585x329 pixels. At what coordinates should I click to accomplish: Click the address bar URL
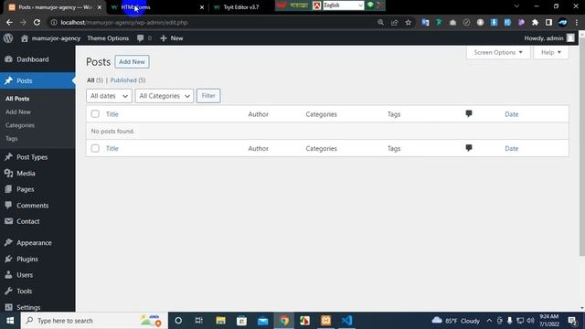coord(124,22)
